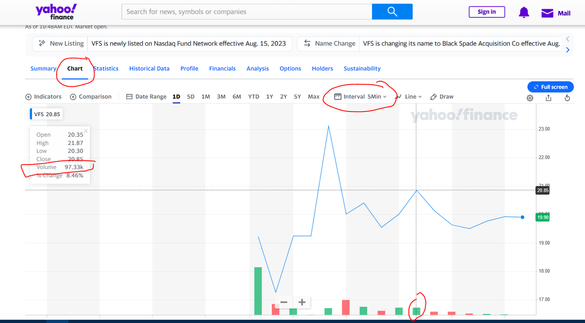Click the Yahoo Finance logo
585x323 pixels.
56,12
